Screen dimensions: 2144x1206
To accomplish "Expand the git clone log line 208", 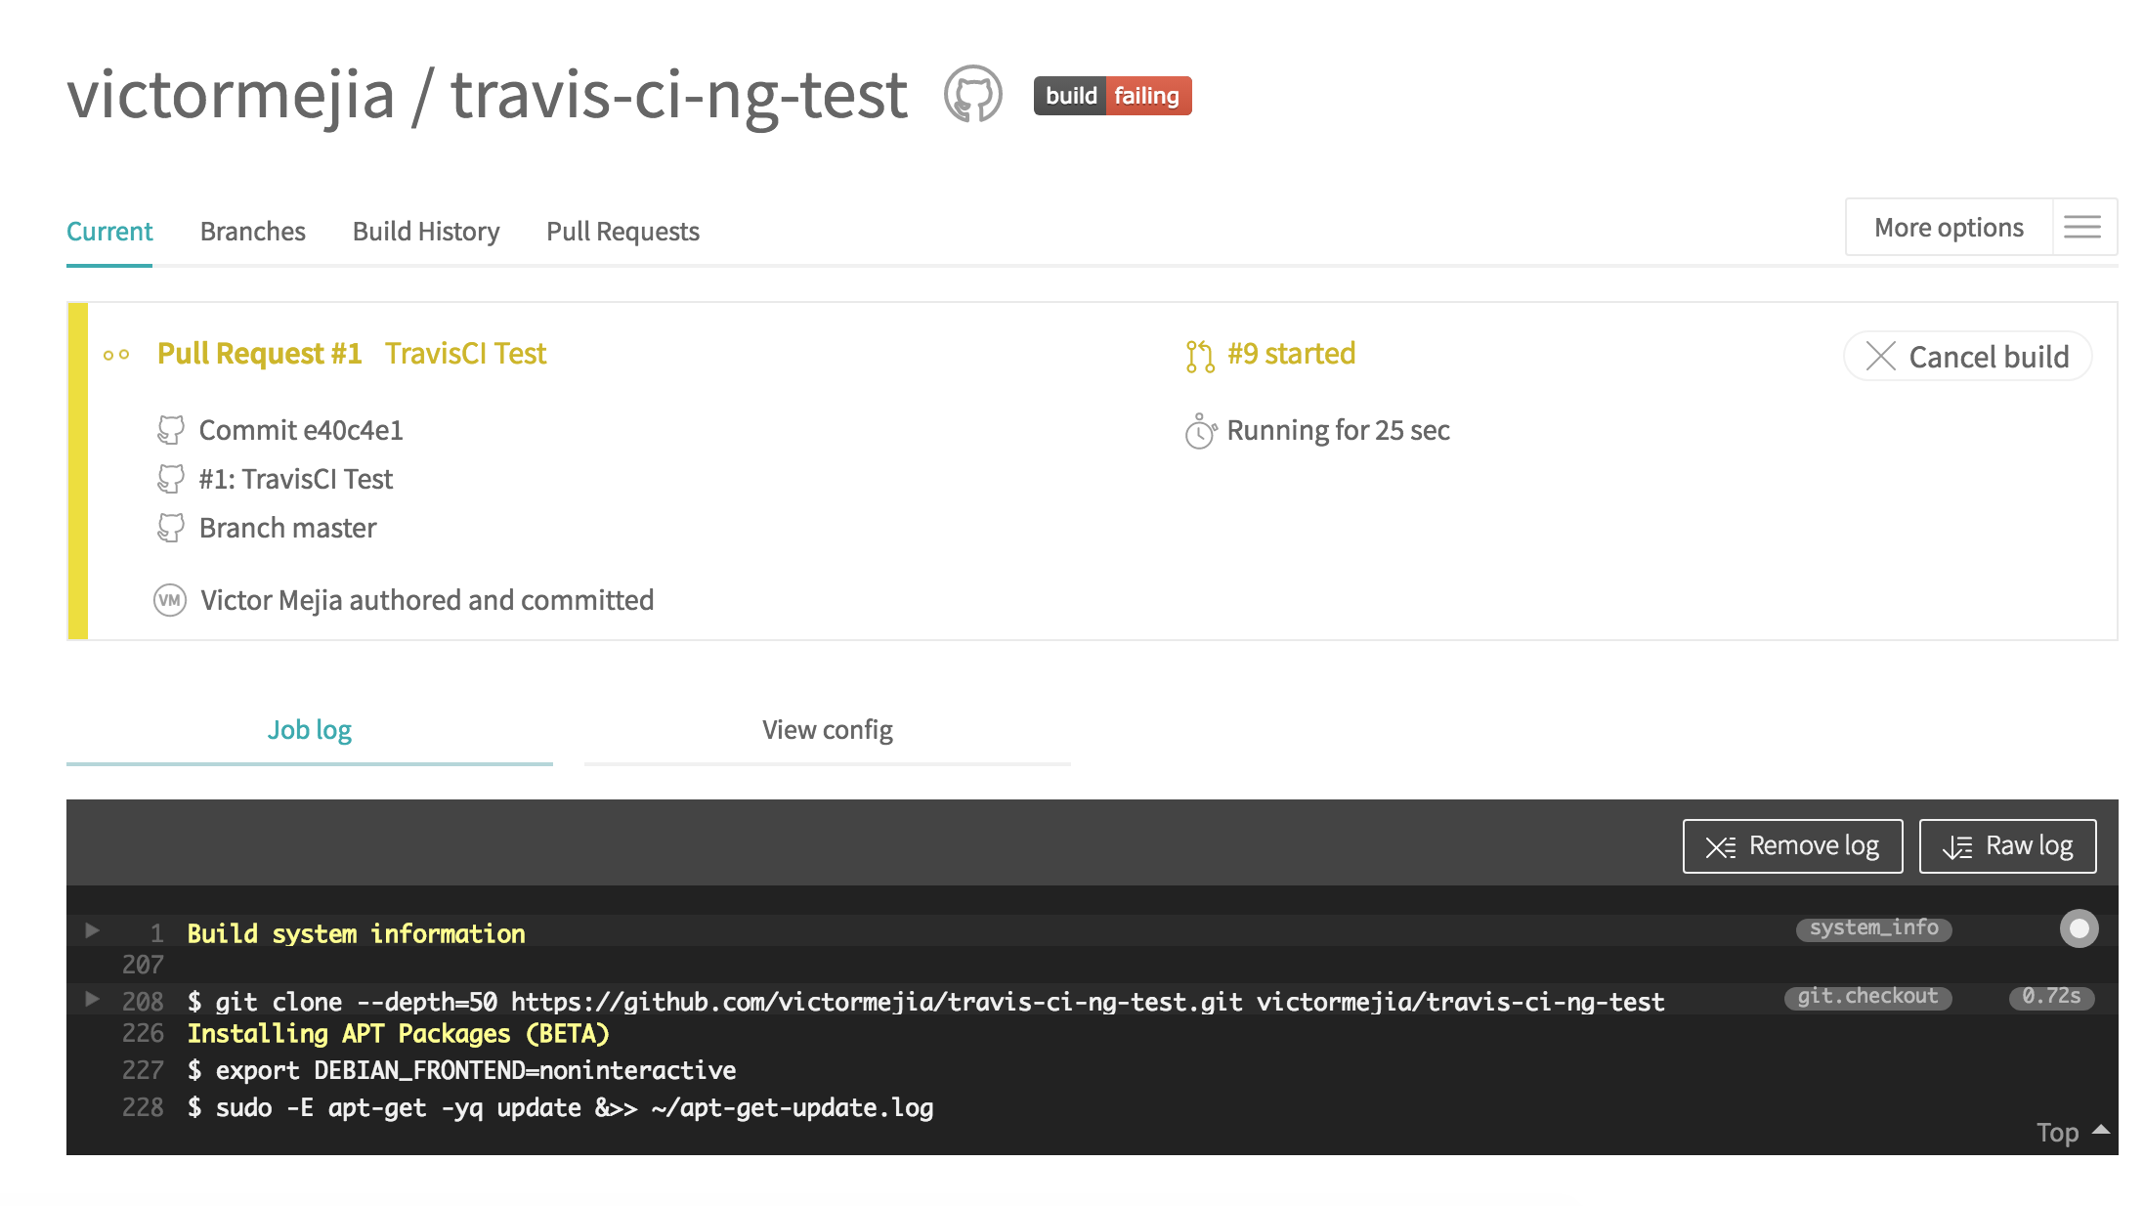I will (x=93, y=999).
